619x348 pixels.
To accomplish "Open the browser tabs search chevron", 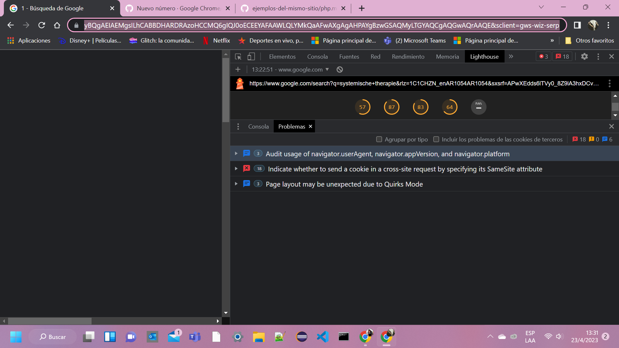I will [541, 7].
